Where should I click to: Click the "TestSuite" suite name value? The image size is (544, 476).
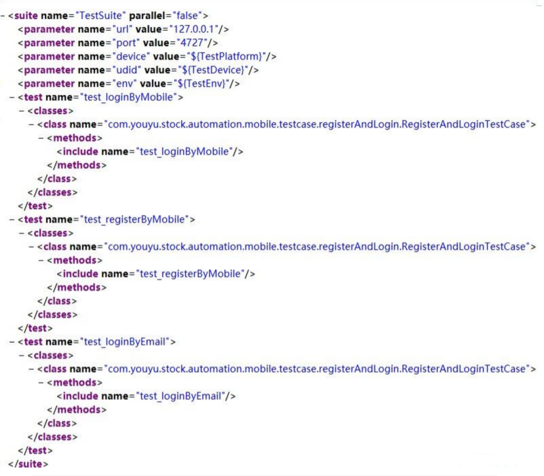pos(100,16)
